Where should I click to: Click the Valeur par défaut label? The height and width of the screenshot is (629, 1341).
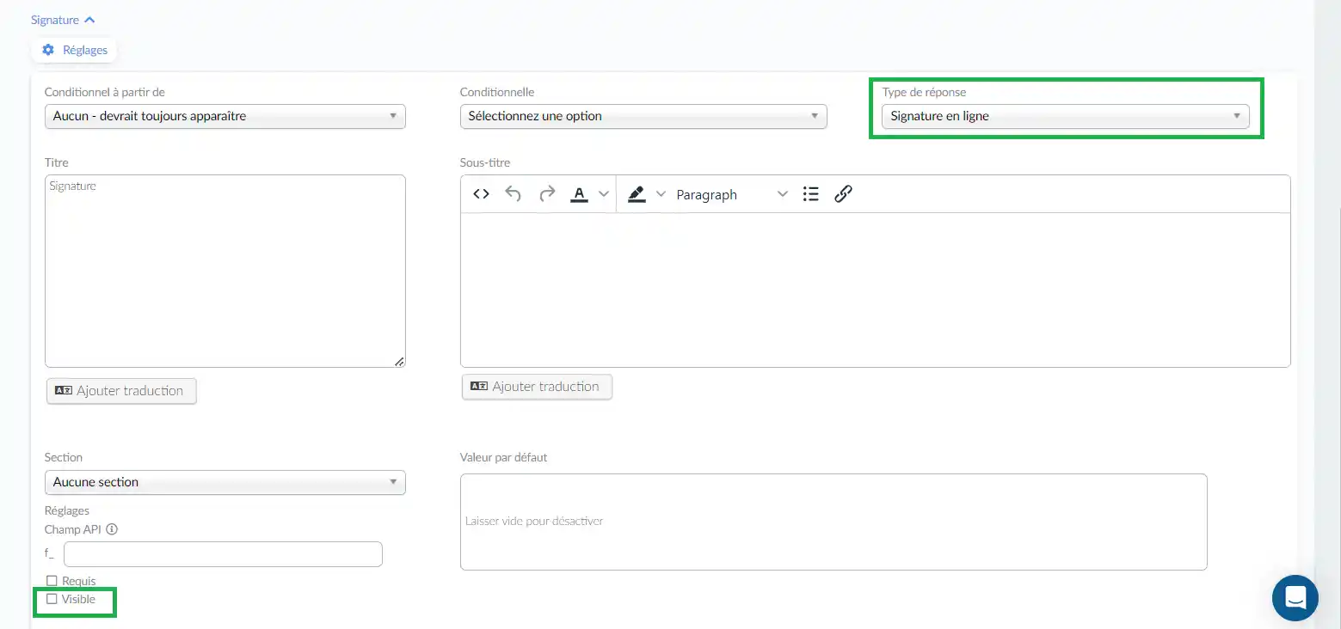pos(504,457)
